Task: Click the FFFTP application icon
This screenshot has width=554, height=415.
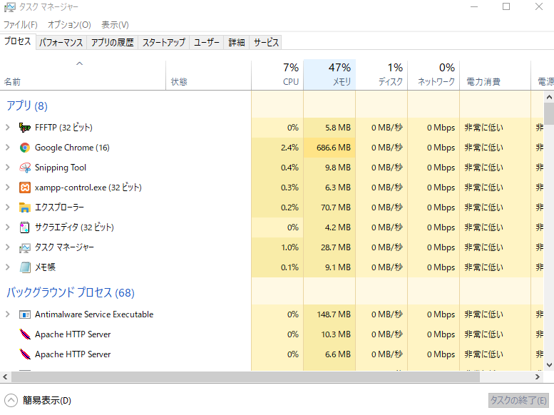Action: coord(25,128)
